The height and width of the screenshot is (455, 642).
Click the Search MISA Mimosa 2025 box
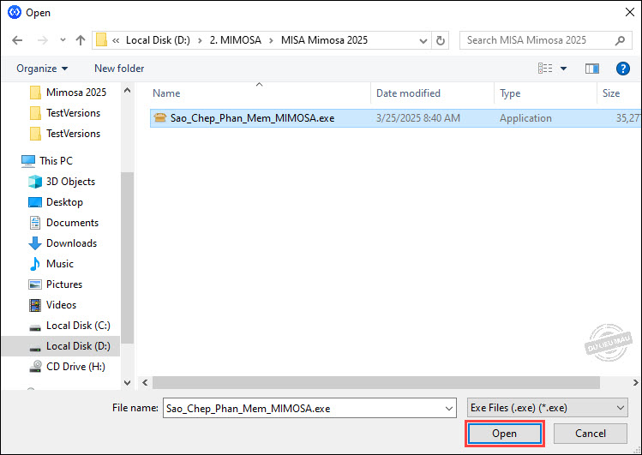coord(545,40)
